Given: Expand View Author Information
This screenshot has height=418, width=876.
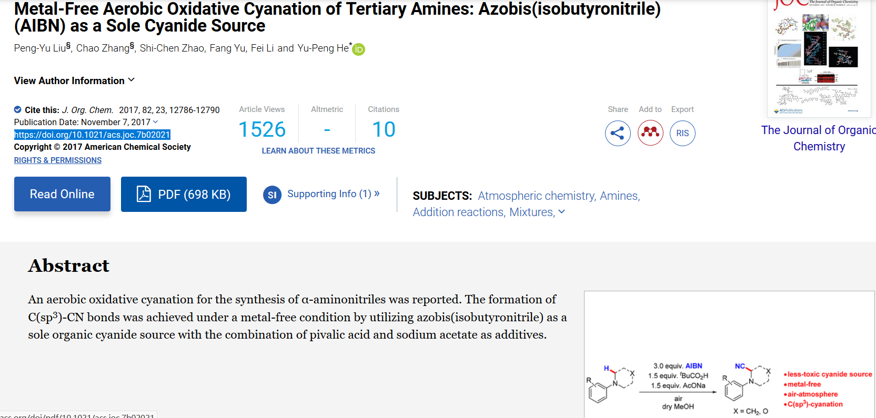Looking at the screenshot, I should [x=74, y=80].
